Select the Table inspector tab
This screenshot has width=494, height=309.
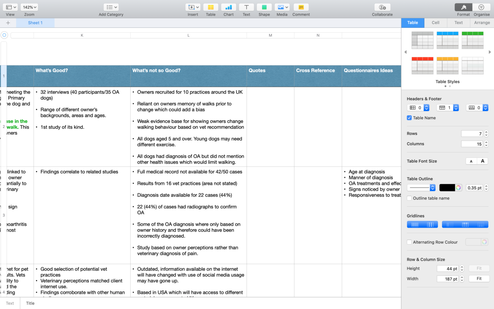(413, 23)
